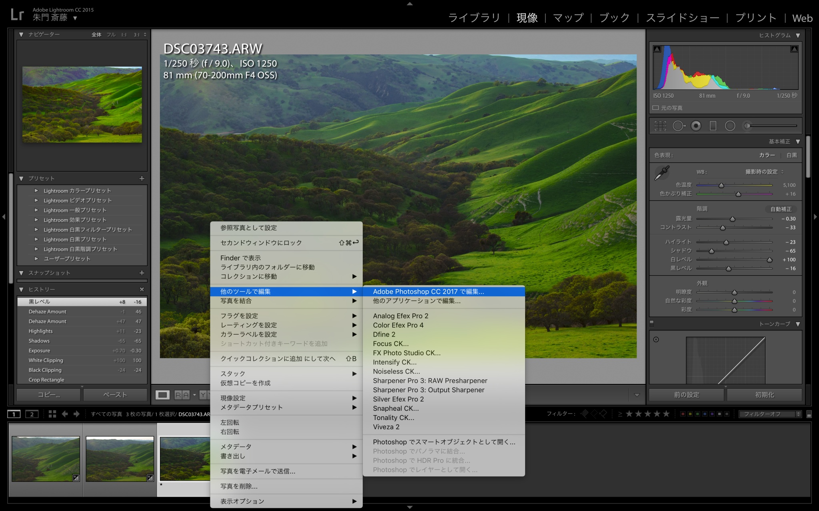Click the tone curve target adjustment icon
The height and width of the screenshot is (511, 819).
point(656,339)
